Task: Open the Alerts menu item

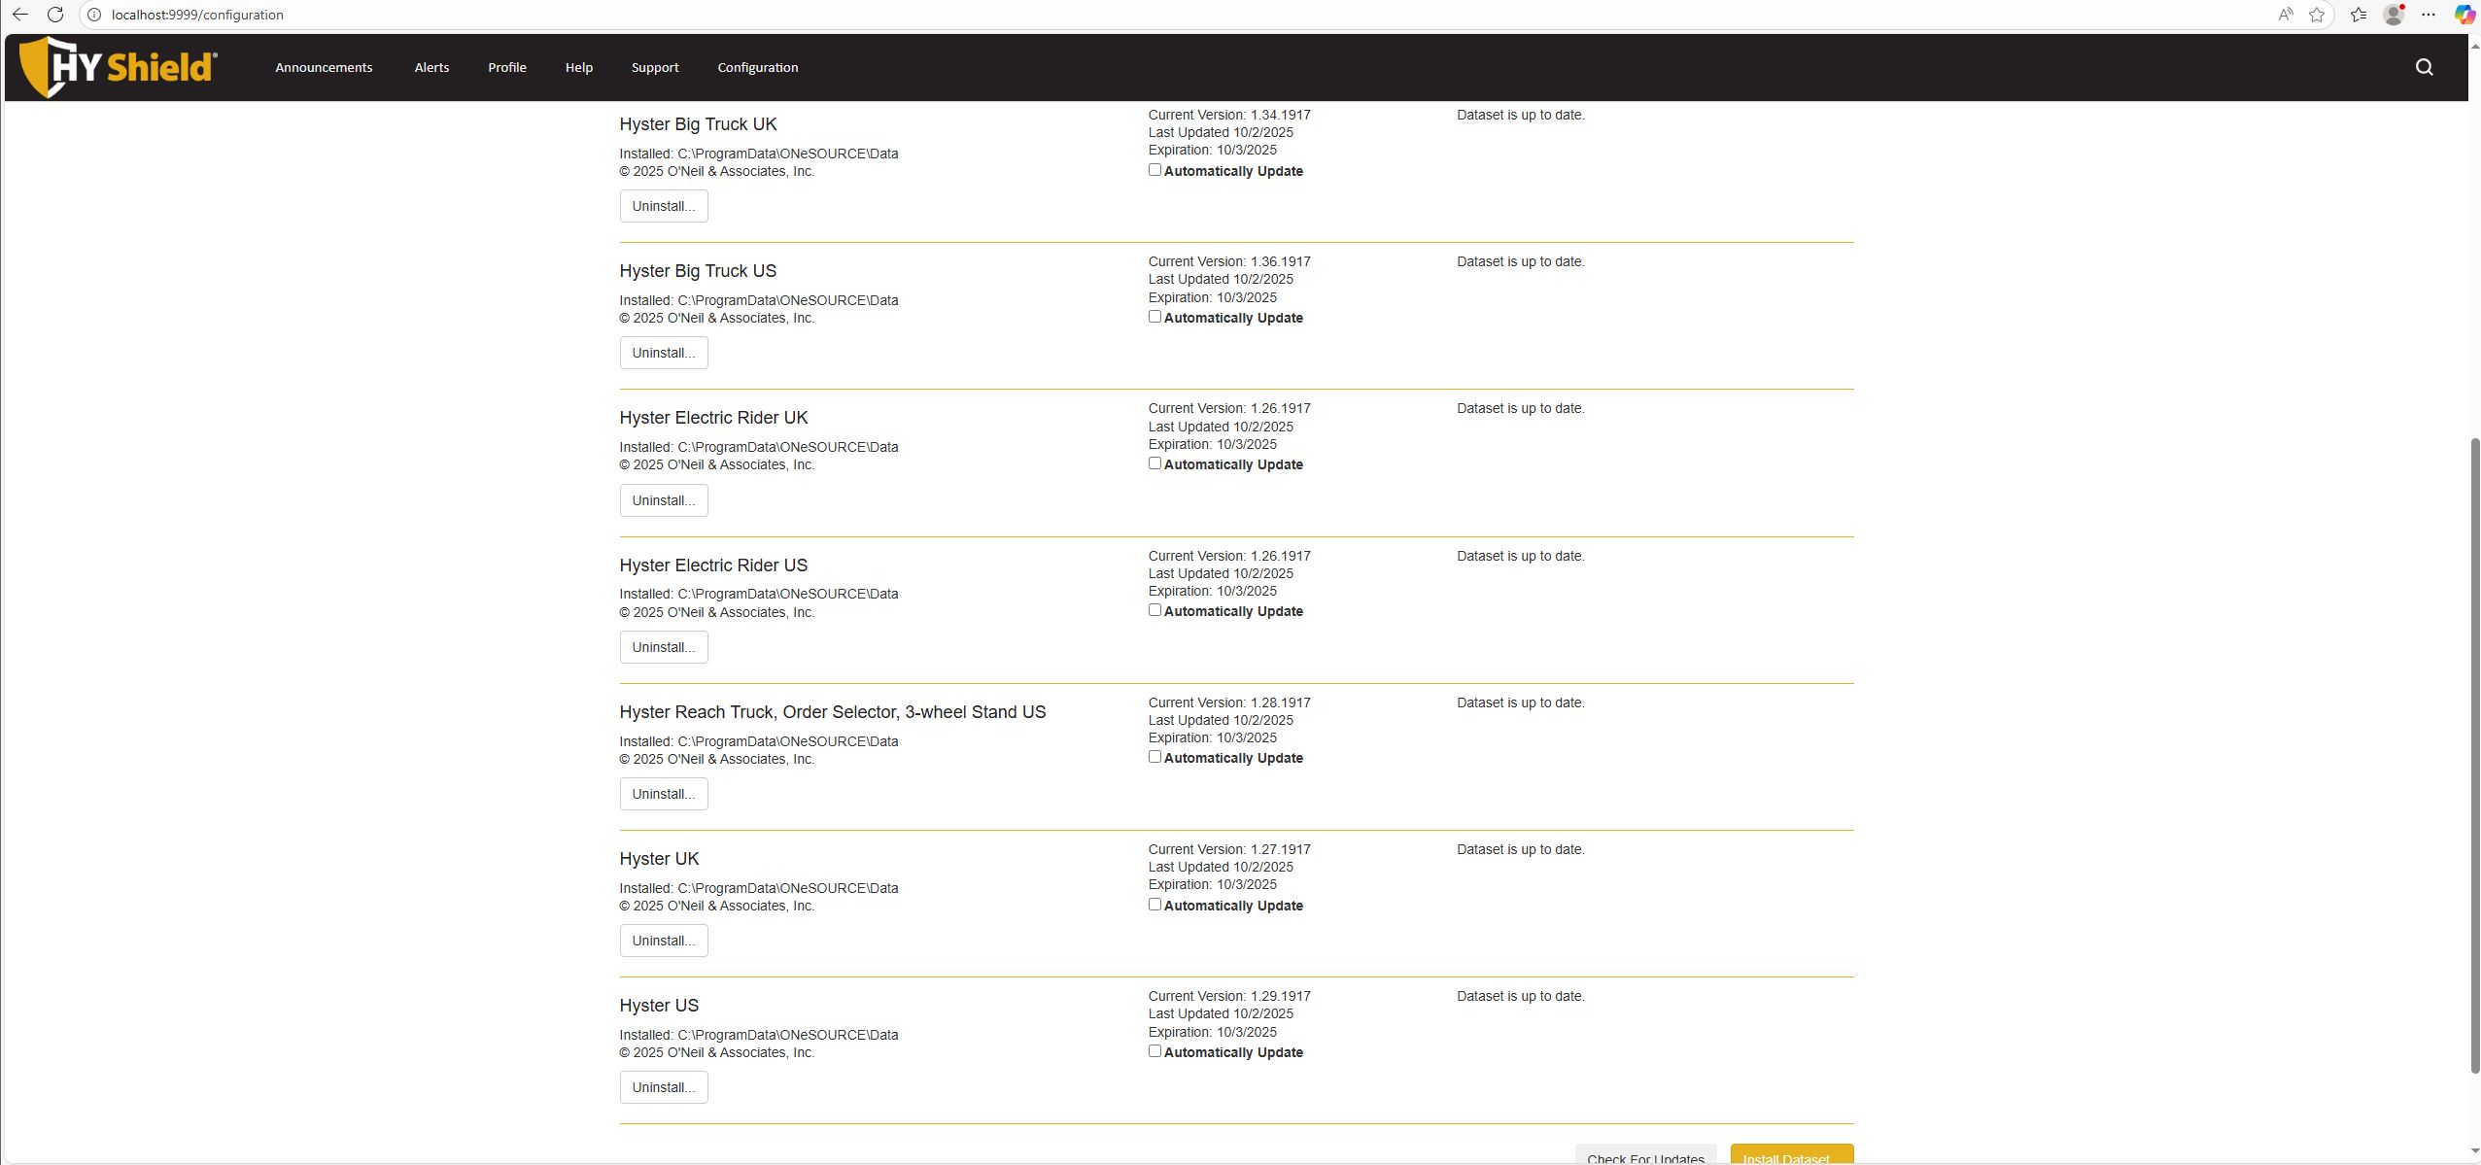Action: point(431,67)
